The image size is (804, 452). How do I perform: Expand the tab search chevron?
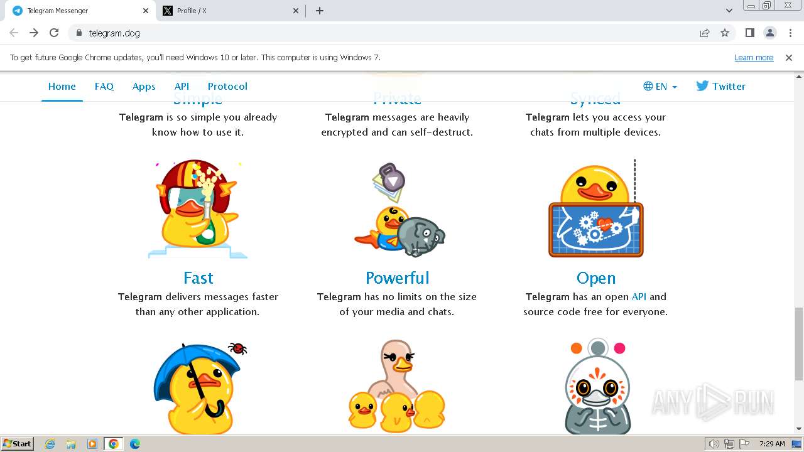tap(729, 11)
